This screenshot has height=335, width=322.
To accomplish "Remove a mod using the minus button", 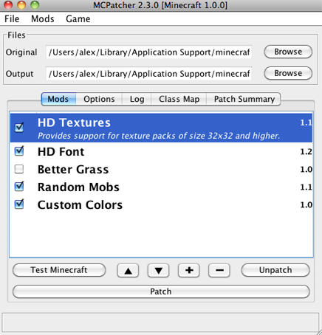I will tap(219, 271).
